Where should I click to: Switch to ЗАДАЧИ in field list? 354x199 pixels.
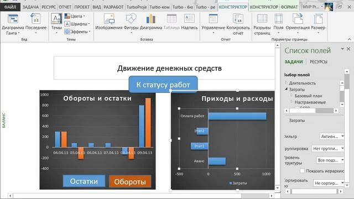294,62
